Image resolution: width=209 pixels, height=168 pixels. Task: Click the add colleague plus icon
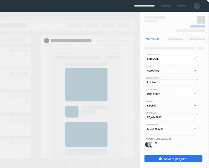click(x=156, y=143)
